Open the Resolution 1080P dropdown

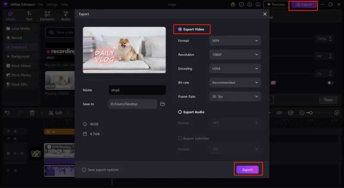tap(235, 55)
